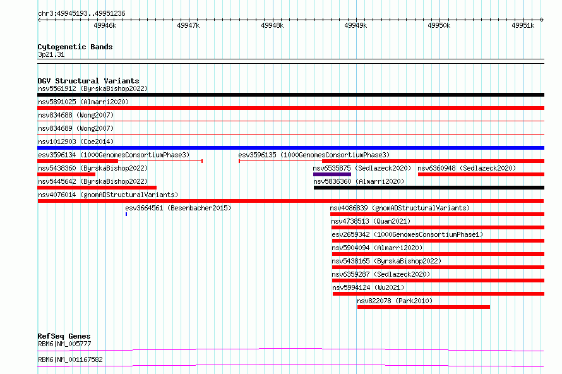This screenshot has height=374, width=562.
Task: Click the DGV Structural Variants track title
Action: pos(88,81)
